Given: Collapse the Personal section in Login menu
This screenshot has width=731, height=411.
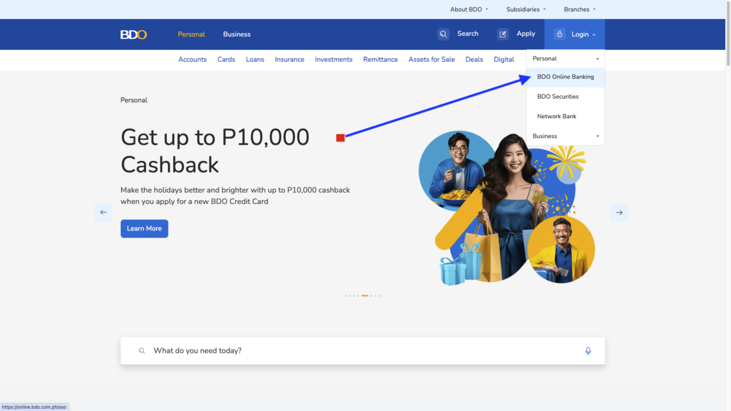Looking at the screenshot, I should point(565,58).
